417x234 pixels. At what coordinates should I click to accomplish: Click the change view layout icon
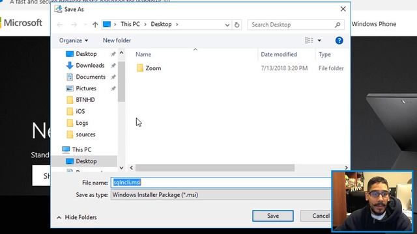[309, 40]
